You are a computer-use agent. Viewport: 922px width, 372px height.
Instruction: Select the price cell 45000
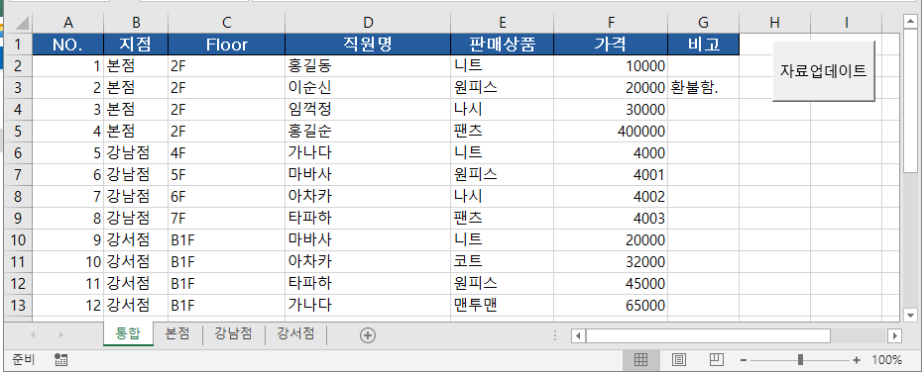(611, 283)
